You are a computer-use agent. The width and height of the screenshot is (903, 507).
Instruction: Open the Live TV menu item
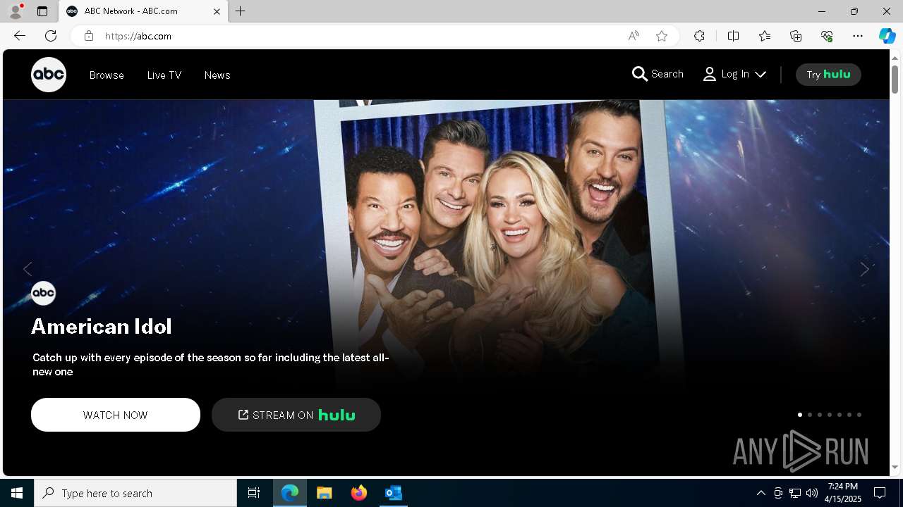164,75
